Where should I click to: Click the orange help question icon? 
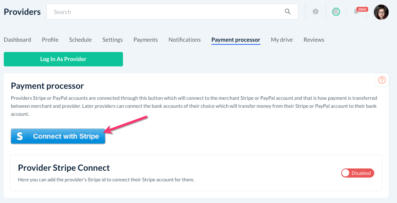pos(382,80)
